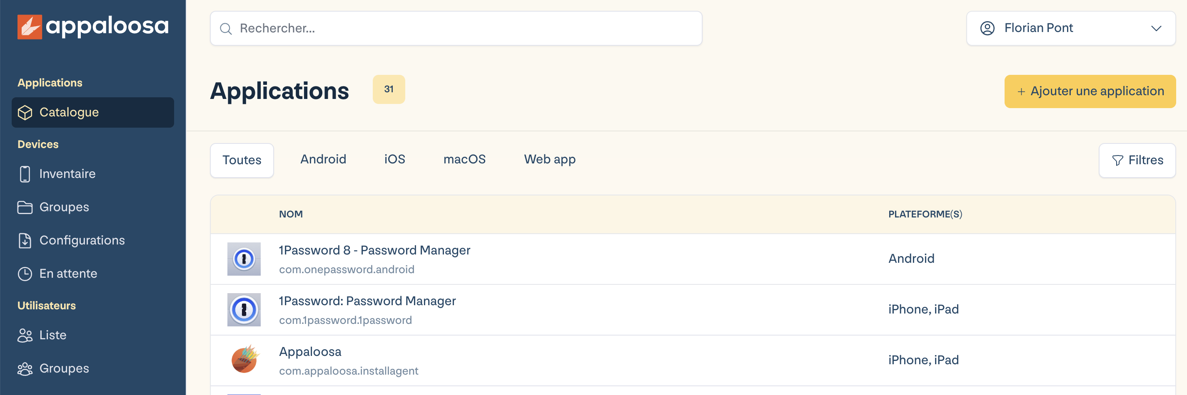This screenshot has height=395, width=1187.
Task: Click the Devices Groupes folder icon
Action: pos(25,208)
